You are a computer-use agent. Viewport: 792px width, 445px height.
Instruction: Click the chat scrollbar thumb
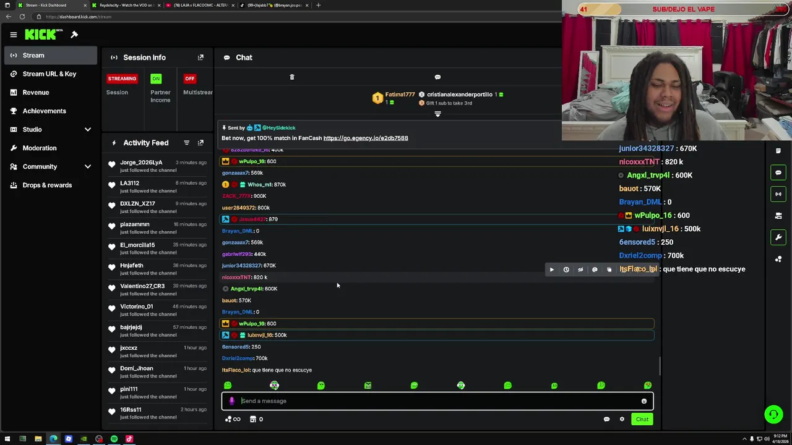659,366
